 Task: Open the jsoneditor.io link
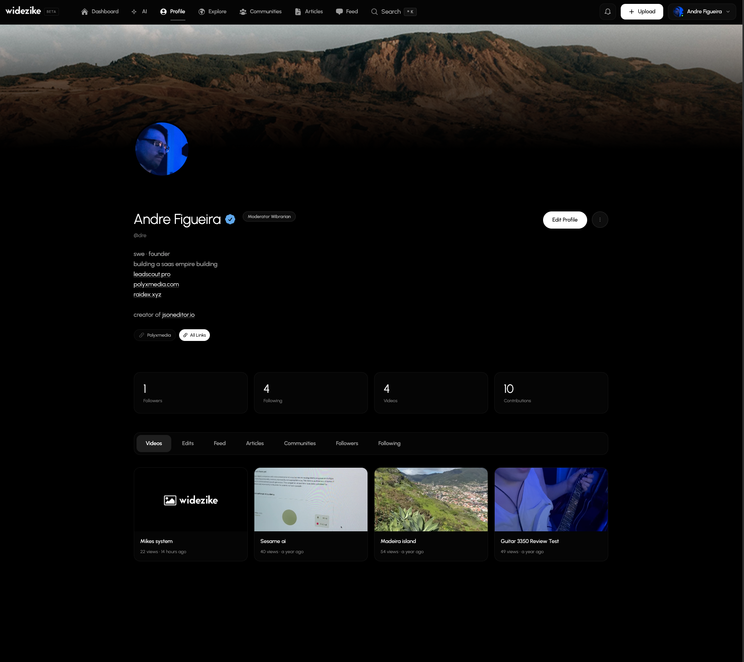point(178,314)
